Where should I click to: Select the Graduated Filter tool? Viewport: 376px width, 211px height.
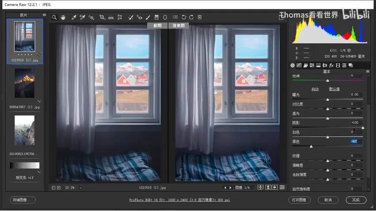(156, 17)
